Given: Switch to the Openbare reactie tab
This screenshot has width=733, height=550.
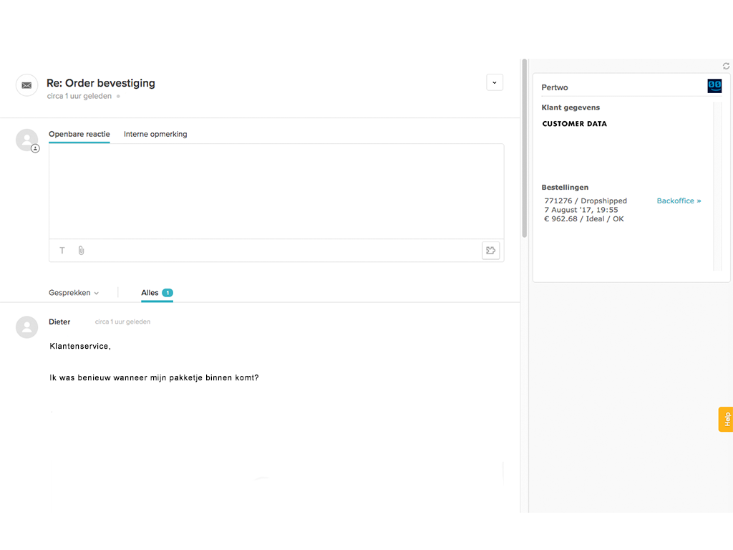Looking at the screenshot, I should tap(79, 134).
